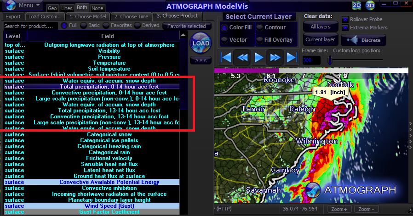Click the Search for product field
Screen dimensions: 413x216
pos(30,26)
